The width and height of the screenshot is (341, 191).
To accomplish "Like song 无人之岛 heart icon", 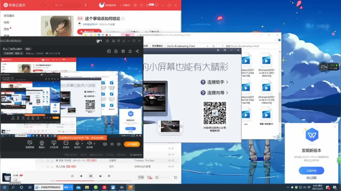I will [x=48, y=166].
